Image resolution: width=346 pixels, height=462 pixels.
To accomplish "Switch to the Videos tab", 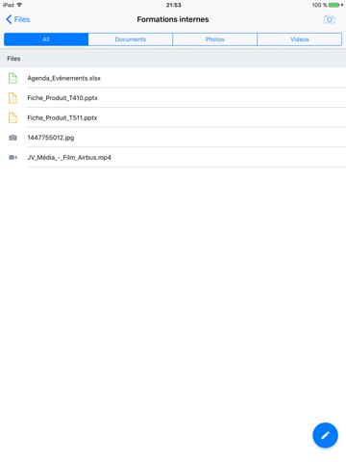I will click(x=300, y=39).
